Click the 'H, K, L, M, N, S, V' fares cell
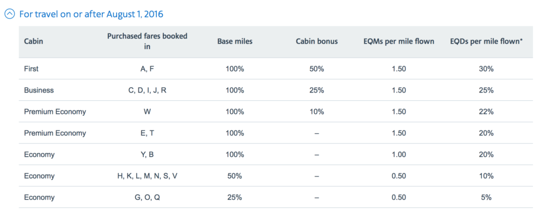This screenshot has width=545, height=221. (x=147, y=176)
